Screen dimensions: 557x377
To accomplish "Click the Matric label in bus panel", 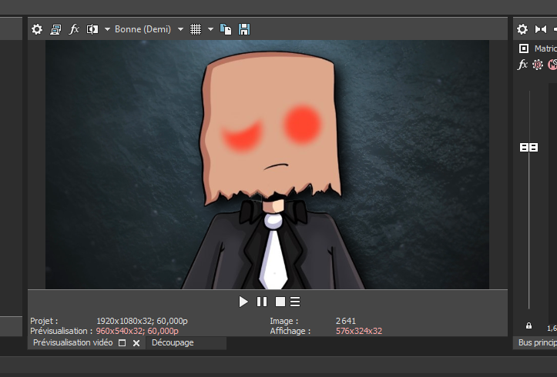I will pyautogui.click(x=545, y=48).
